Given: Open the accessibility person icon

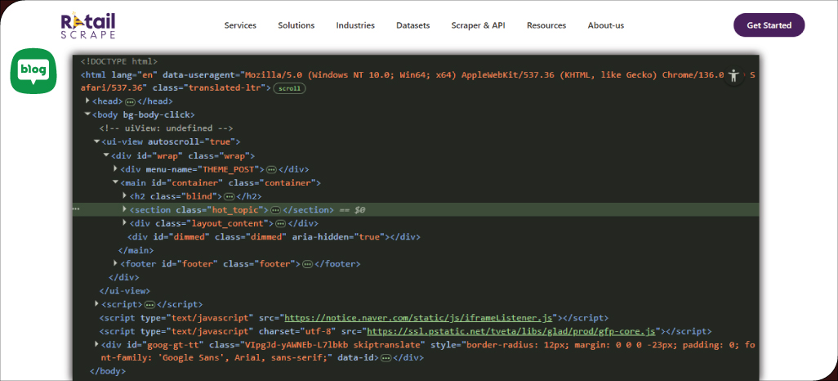Looking at the screenshot, I should (733, 75).
